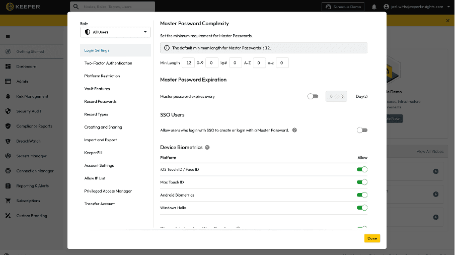The width and height of the screenshot is (455, 255).
Task: Click the Dashboard grid icon
Action: click(x=8, y=67)
